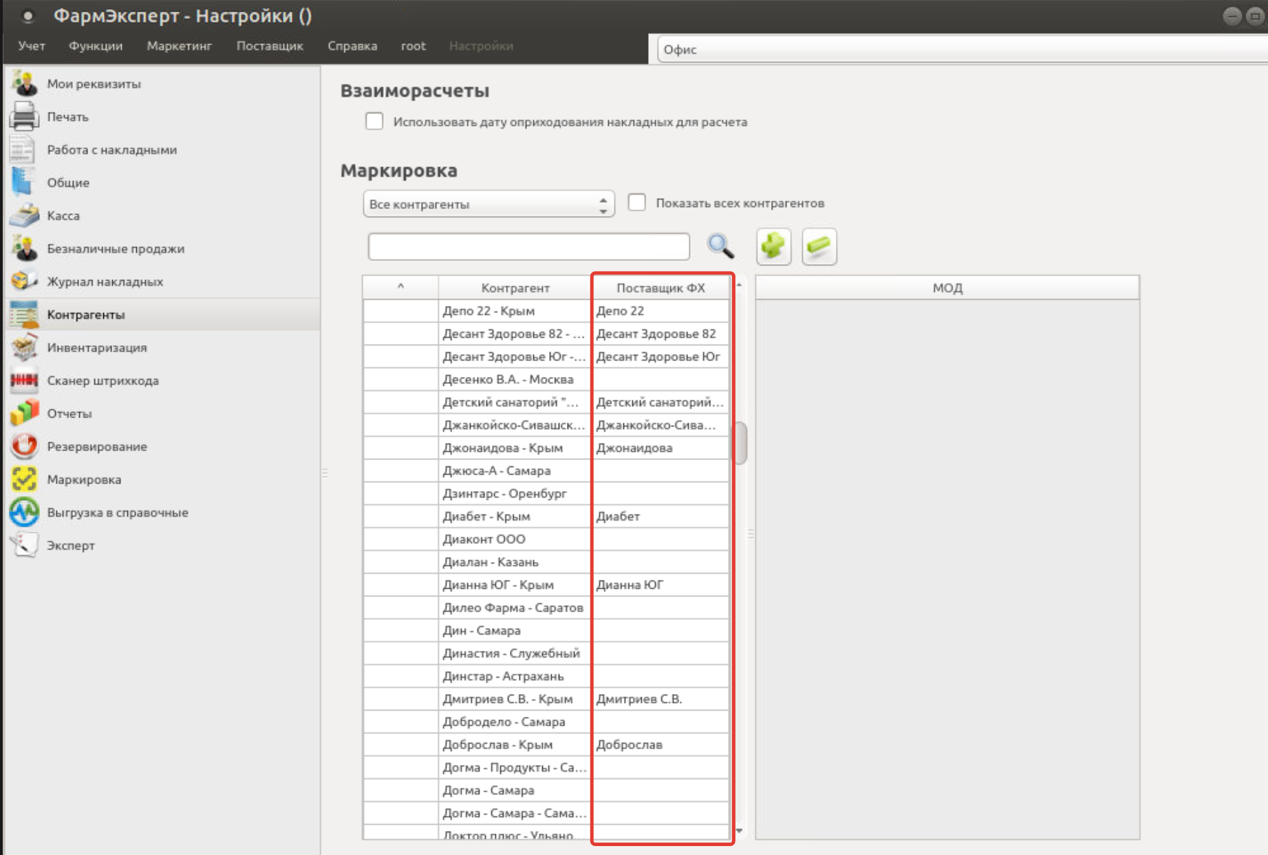Viewport: 1268px width, 855px height.
Task: Open the Справка menu
Action: [352, 46]
